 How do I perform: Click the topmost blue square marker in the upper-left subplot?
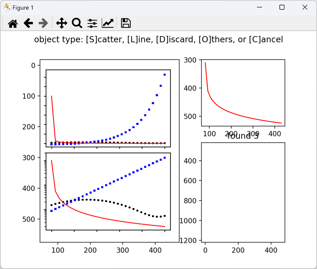tap(165, 75)
